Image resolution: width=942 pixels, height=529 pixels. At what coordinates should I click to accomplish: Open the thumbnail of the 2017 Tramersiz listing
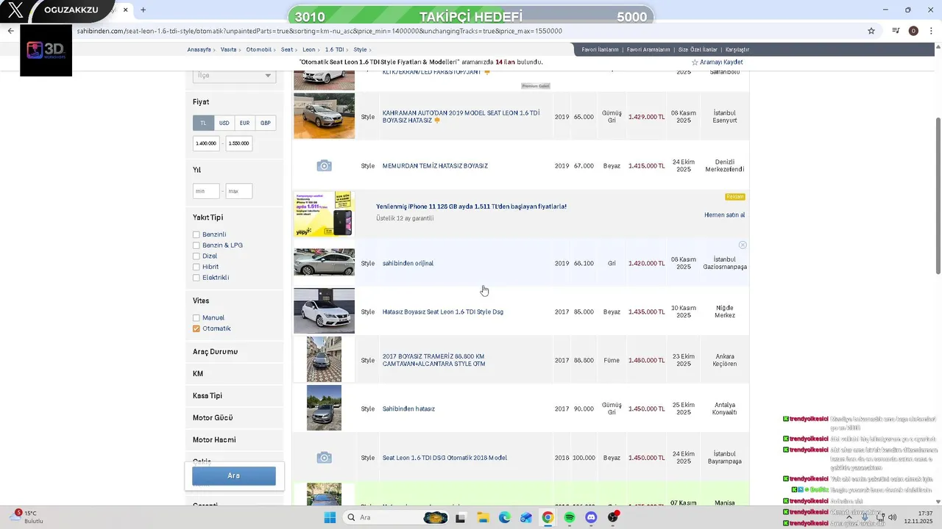[324, 359]
